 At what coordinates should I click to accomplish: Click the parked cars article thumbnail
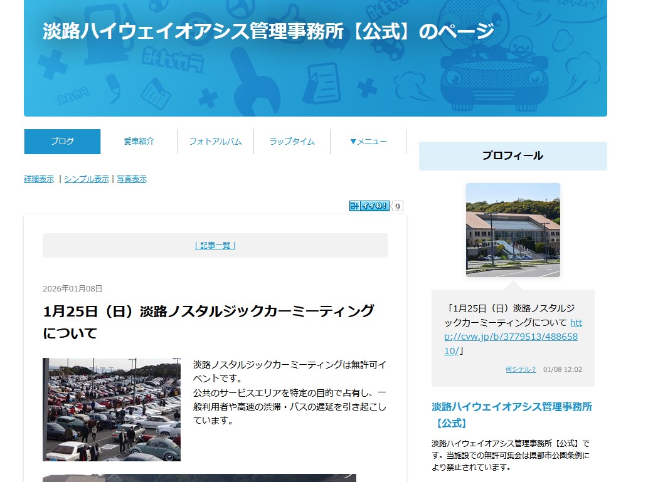click(112, 409)
